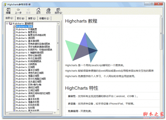Screen dimensions: 166x120
Task: Open Highcharts 标示区曲线图 entry
Action: [x=29, y=58]
